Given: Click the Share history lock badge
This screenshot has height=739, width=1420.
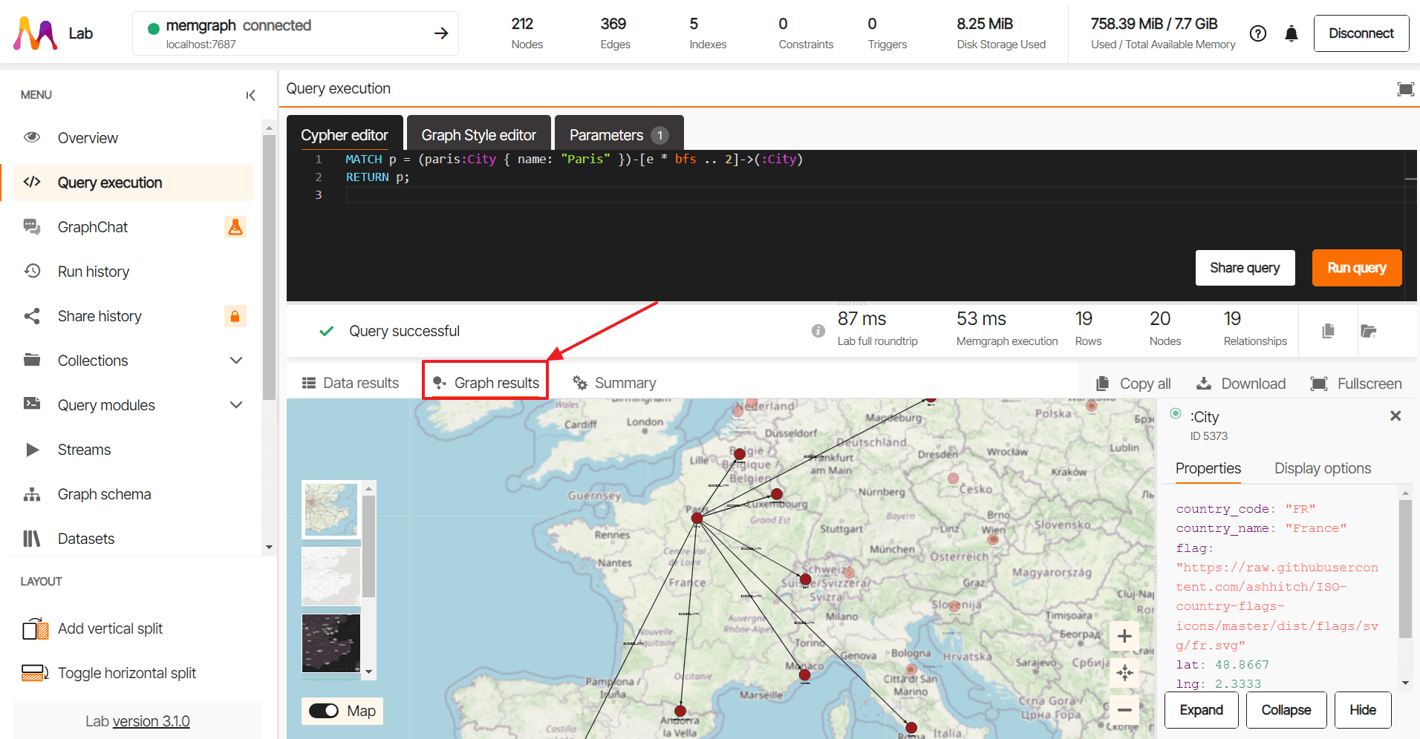Looking at the screenshot, I should coord(235,316).
